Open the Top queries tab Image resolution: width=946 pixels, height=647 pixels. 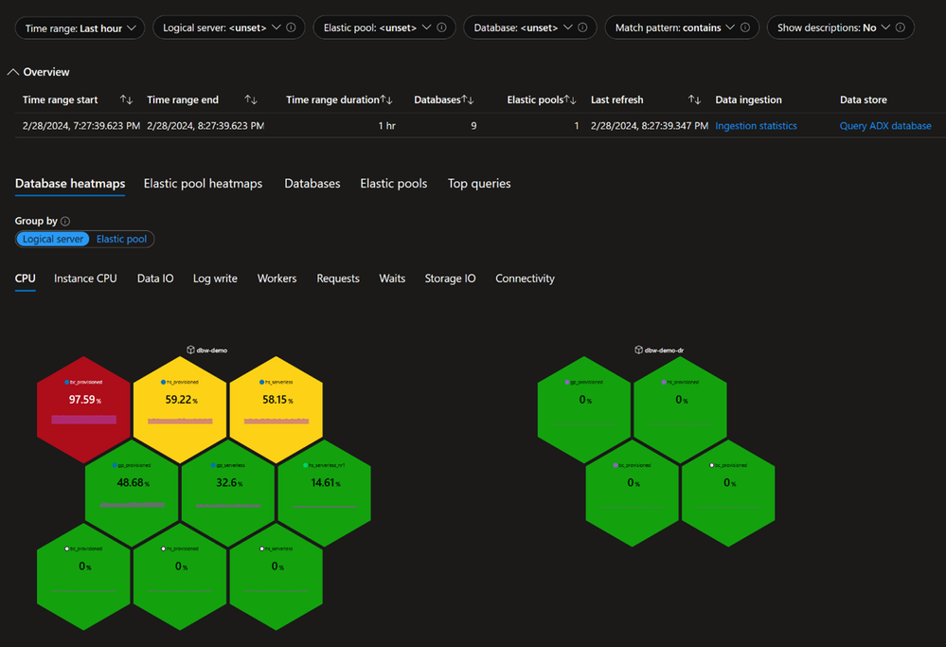479,184
